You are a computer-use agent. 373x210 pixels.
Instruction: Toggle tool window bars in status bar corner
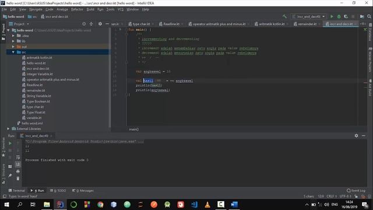pos(5,197)
